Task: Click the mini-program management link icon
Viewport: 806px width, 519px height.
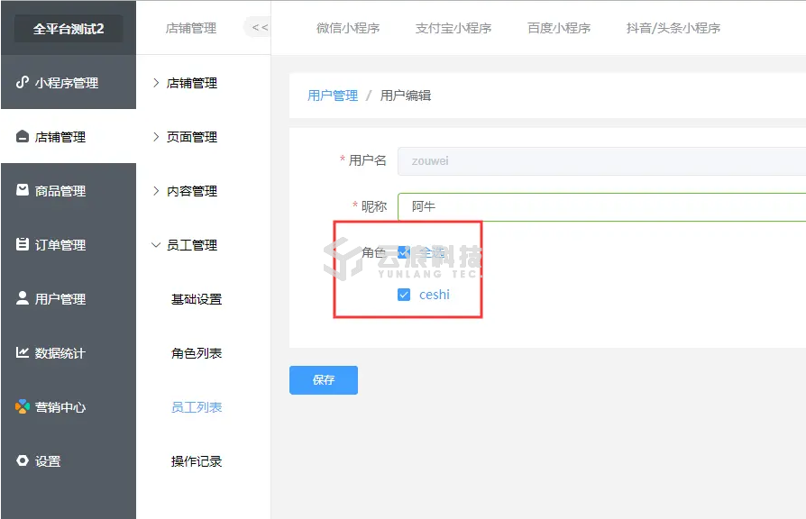Action: click(x=23, y=83)
